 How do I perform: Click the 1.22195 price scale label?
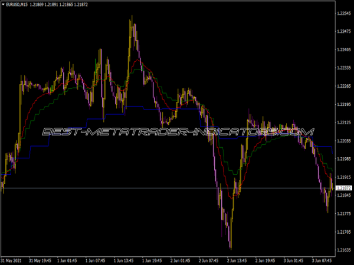click(x=344, y=104)
